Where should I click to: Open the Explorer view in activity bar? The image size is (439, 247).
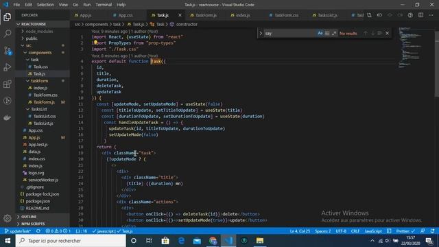pos(8,16)
